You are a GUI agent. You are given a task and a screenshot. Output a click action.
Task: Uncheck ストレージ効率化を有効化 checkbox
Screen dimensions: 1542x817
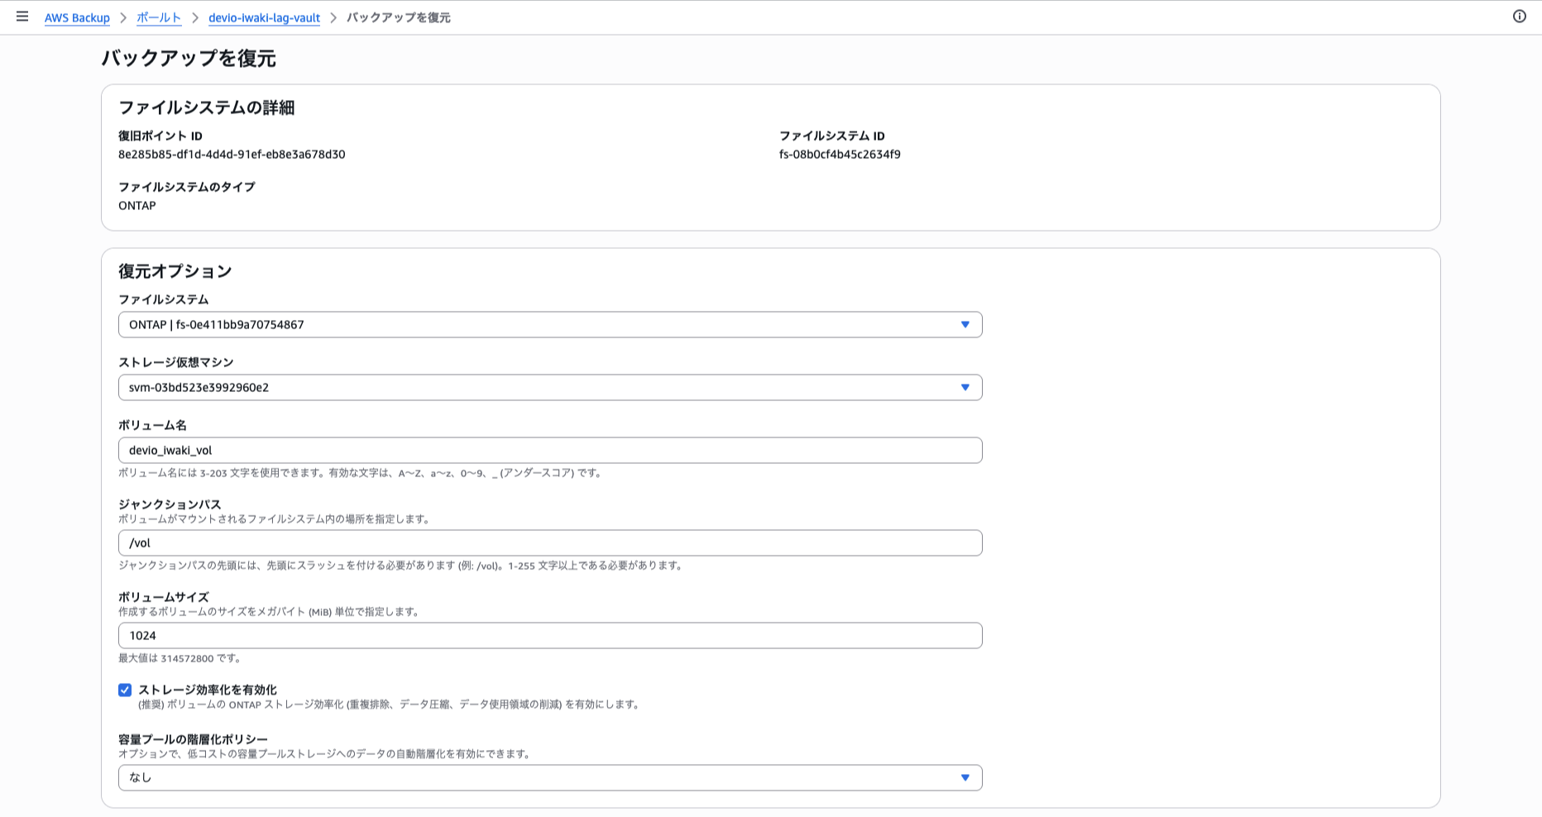pos(125,690)
